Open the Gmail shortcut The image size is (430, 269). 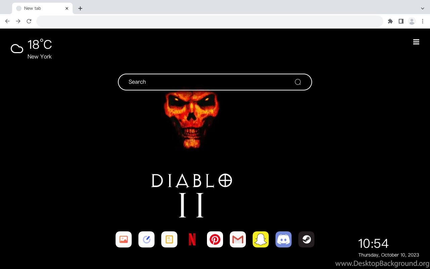[238, 239]
